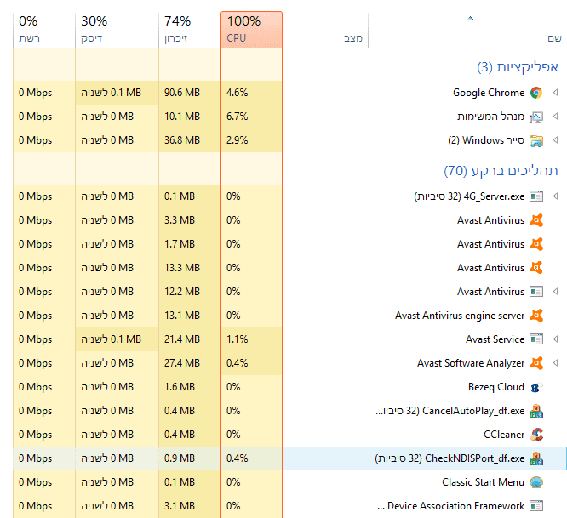The image size is (567, 518).
Task: Expand the Windows Explorer (סייר Windows) group
Action: coord(556,140)
